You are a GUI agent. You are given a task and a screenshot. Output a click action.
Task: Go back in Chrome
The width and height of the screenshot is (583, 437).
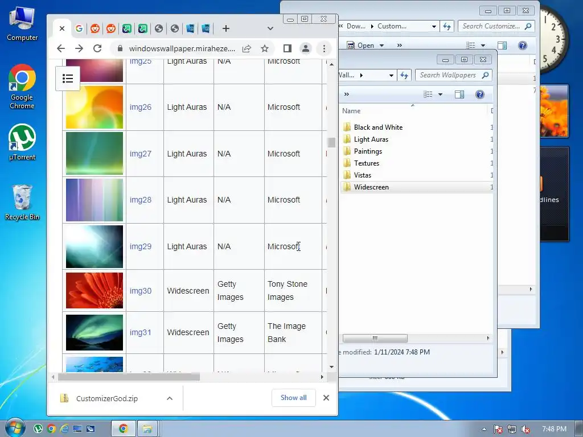pyautogui.click(x=61, y=48)
